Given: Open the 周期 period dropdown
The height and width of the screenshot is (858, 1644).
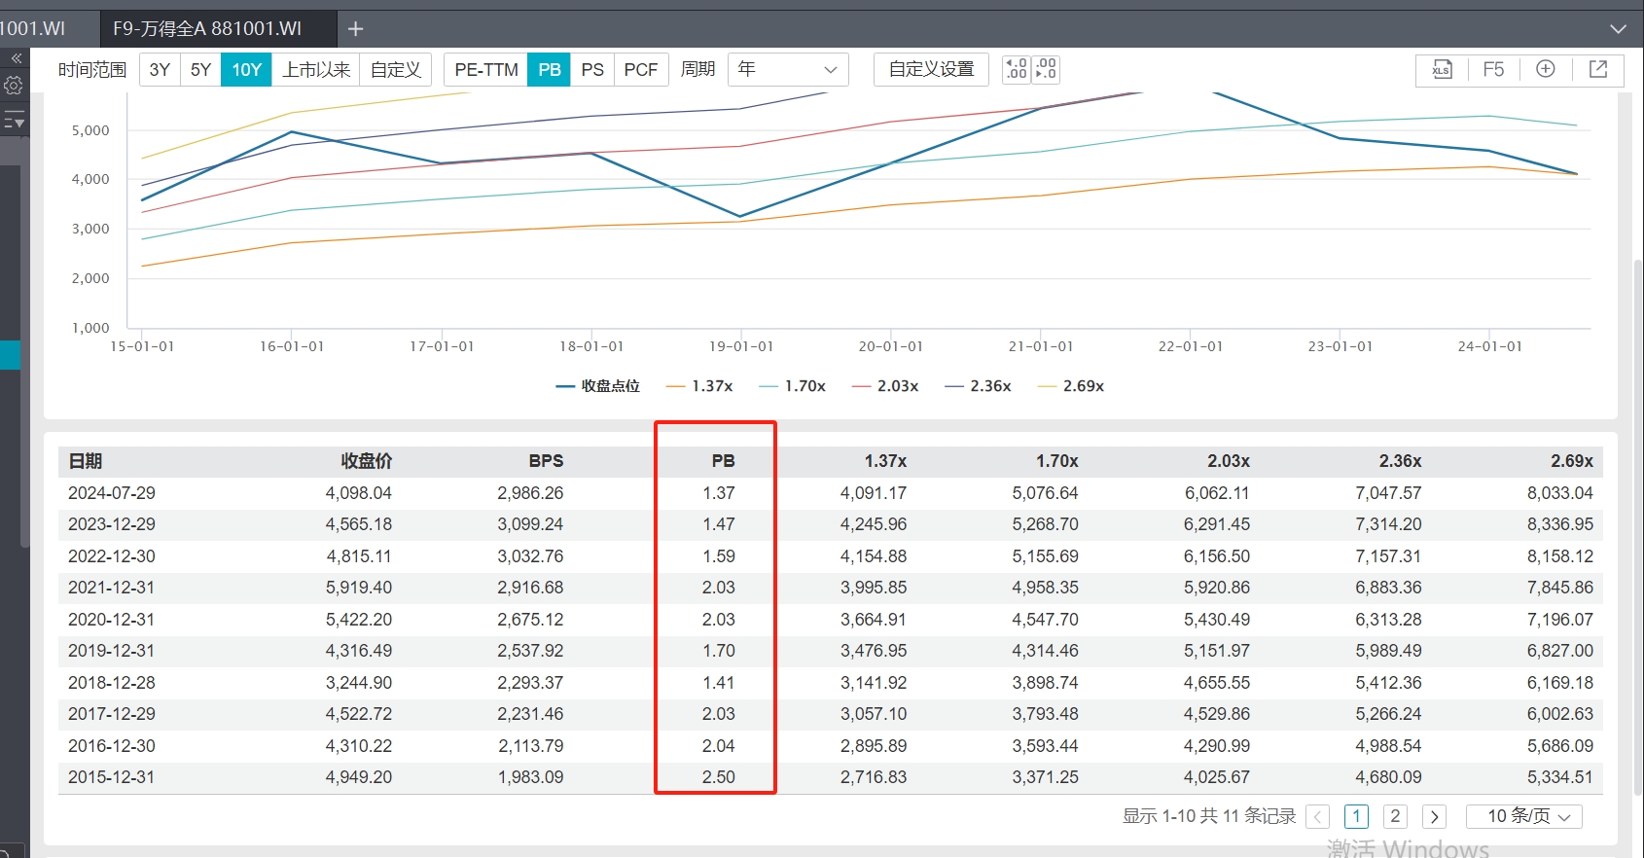Looking at the screenshot, I should (x=788, y=70).
